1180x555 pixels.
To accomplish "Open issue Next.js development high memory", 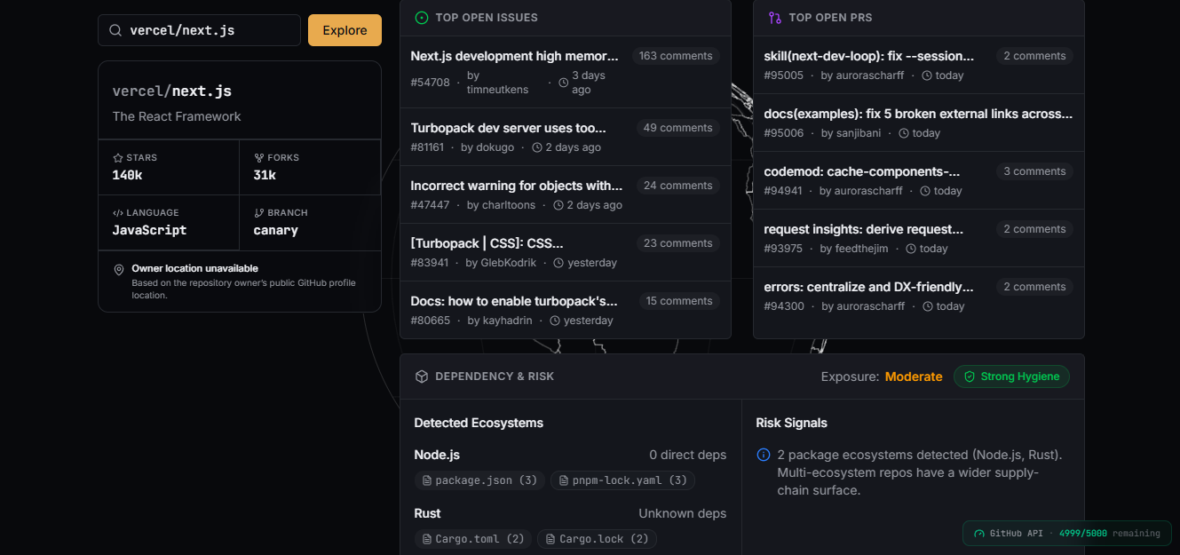I will (x=515, y=56).
